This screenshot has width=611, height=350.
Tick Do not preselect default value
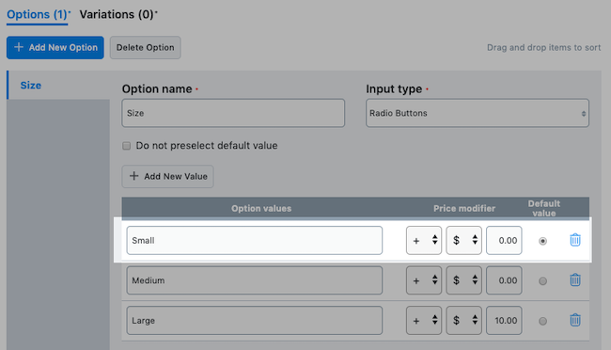click(x=126, y=146)
